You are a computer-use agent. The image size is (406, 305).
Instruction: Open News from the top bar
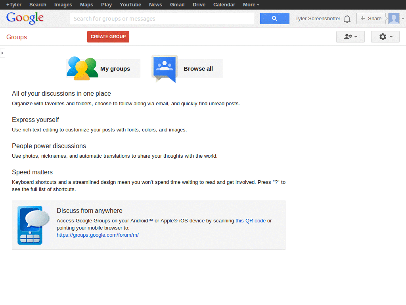(x=155, y=5)
